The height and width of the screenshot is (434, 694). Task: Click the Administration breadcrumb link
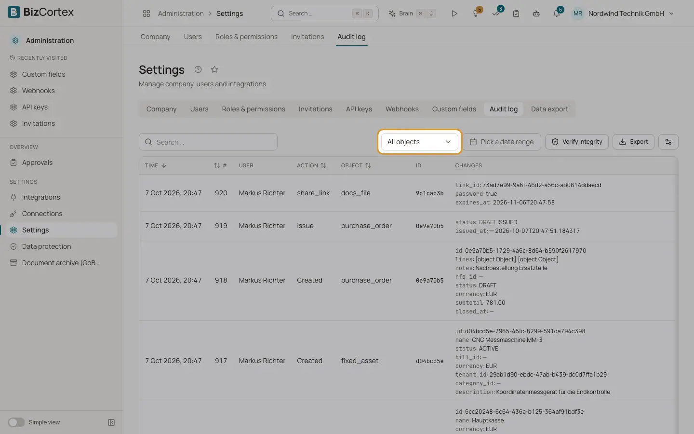coord(181,14)
